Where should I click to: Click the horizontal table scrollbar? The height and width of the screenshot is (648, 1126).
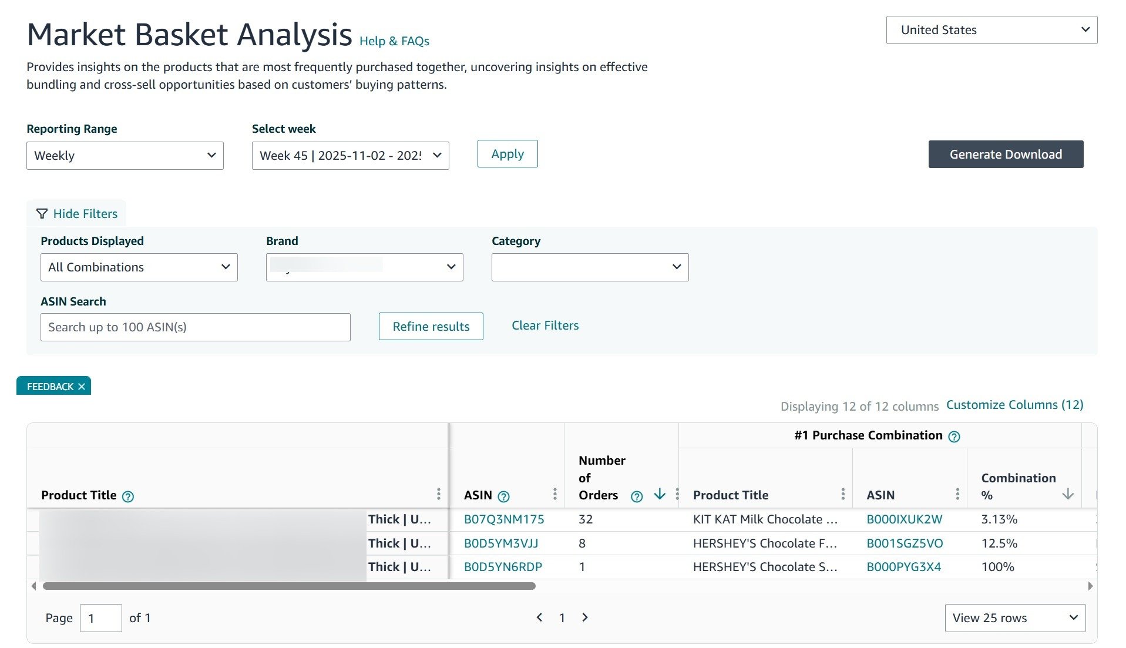pos(289,586)
